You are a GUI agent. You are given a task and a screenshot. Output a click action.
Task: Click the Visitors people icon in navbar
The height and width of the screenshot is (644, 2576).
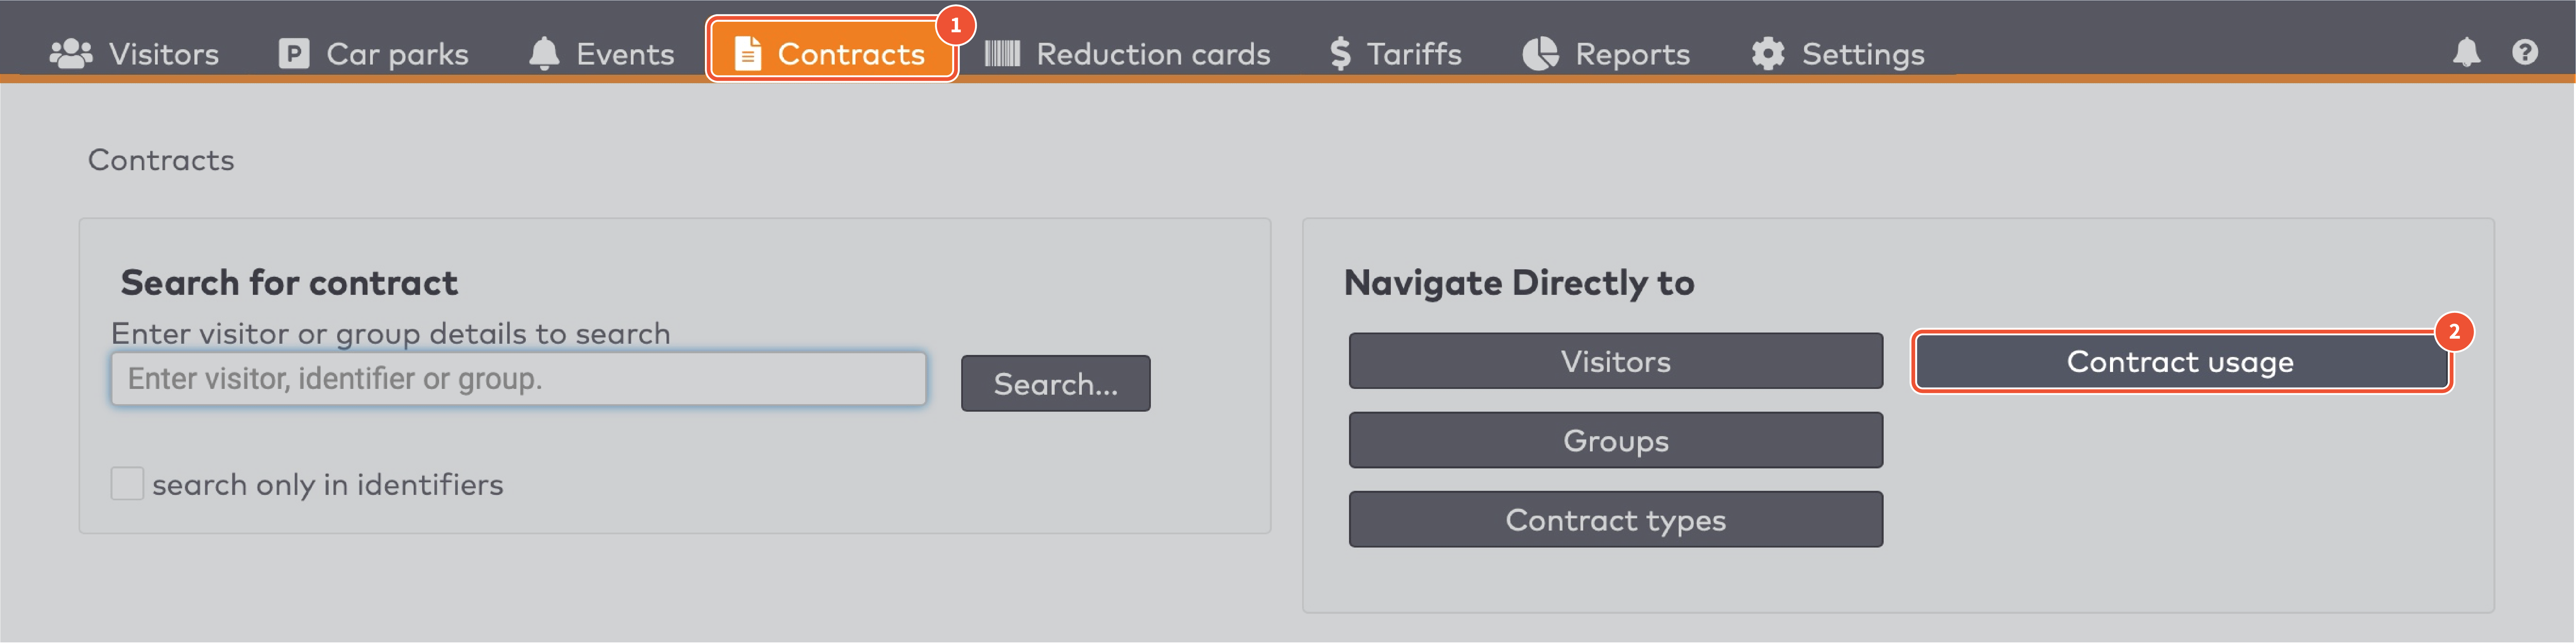pyautogui.click(x=71, y=53)
